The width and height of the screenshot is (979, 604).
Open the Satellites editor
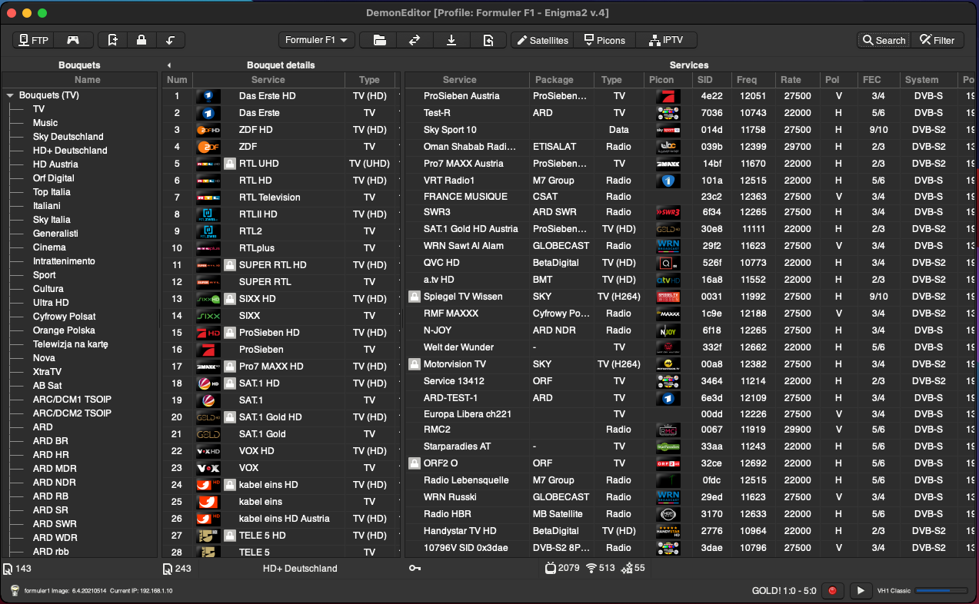tap(542, 40)
